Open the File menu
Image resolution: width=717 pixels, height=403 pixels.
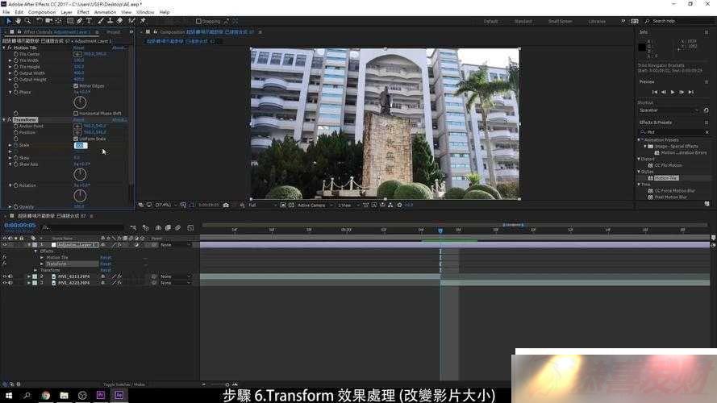[6, 12]
